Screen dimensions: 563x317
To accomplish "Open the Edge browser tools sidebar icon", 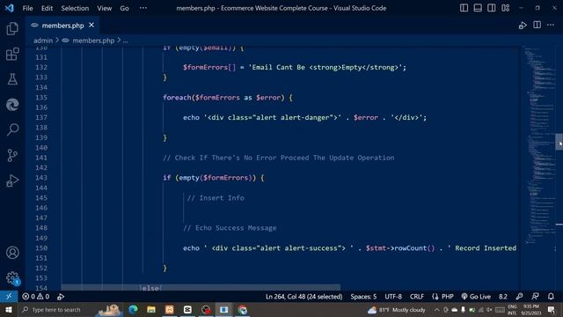I will (12, 105).
